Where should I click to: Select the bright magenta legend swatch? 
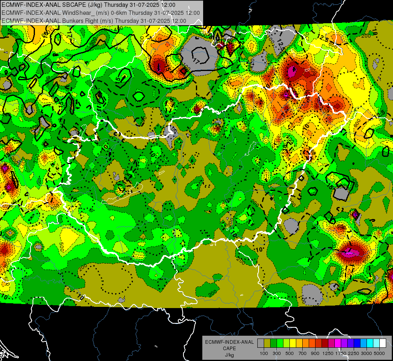click(x=338, y=343)
